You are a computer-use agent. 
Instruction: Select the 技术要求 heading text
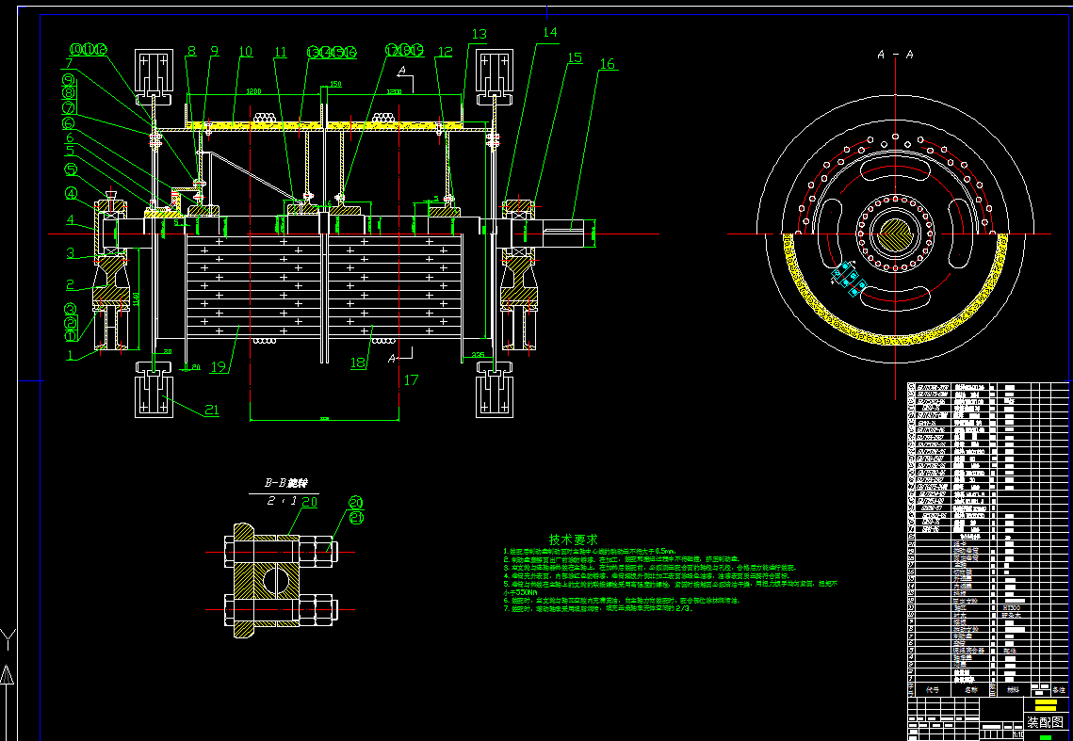pyautogui.click(x=574, y=540)
